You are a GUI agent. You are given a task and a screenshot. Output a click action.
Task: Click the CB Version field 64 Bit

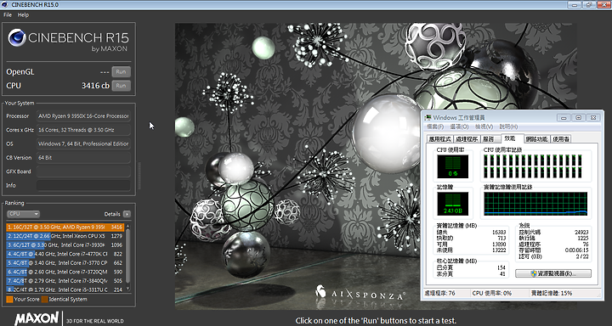pyautogui.click(x=83, y=158)
